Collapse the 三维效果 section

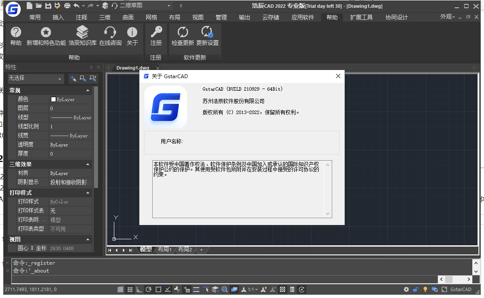[88, 164]
